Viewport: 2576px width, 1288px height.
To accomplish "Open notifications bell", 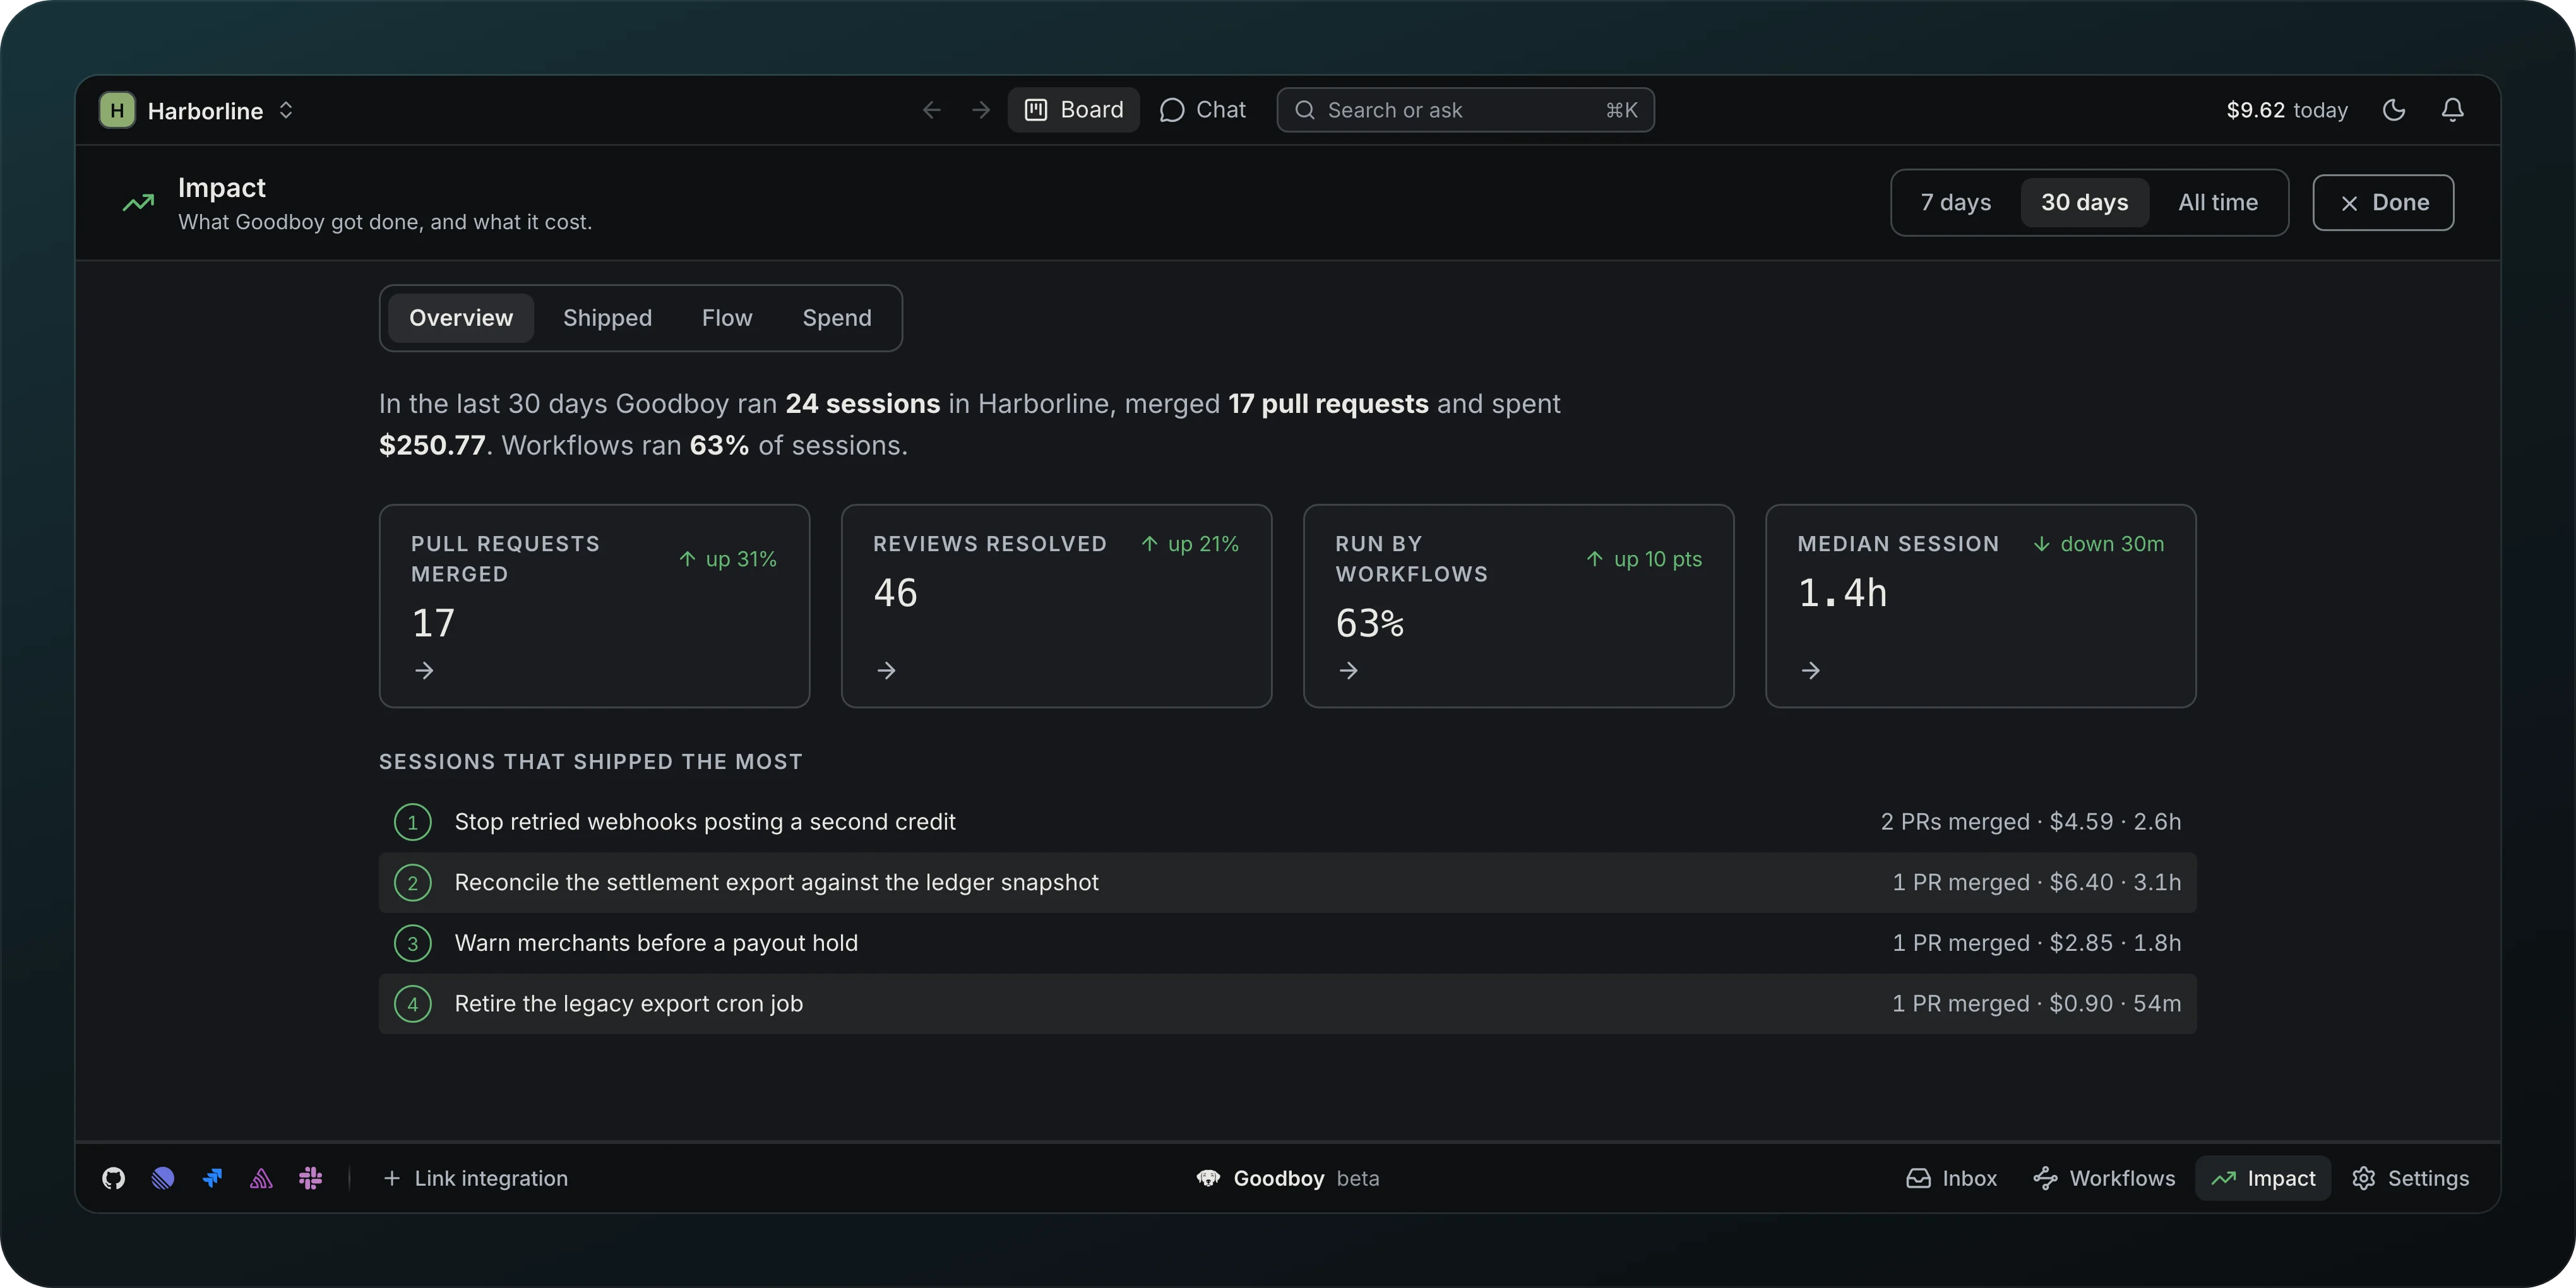I will 2453,110.
